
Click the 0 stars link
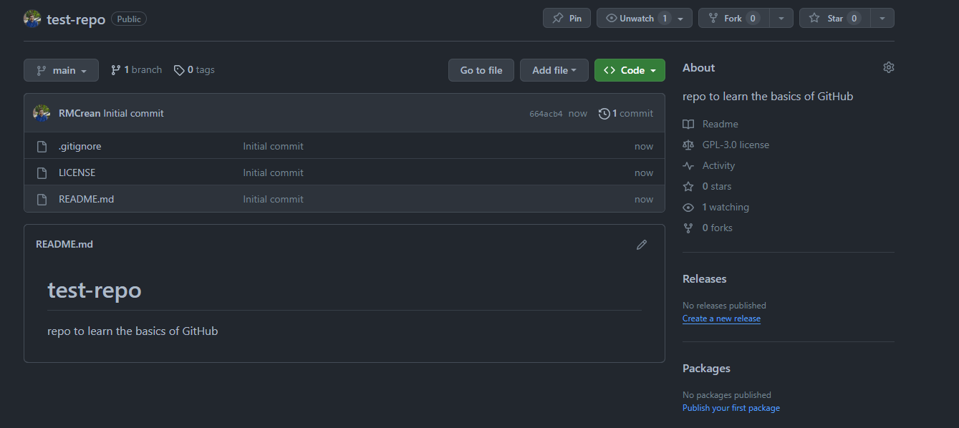707,186
